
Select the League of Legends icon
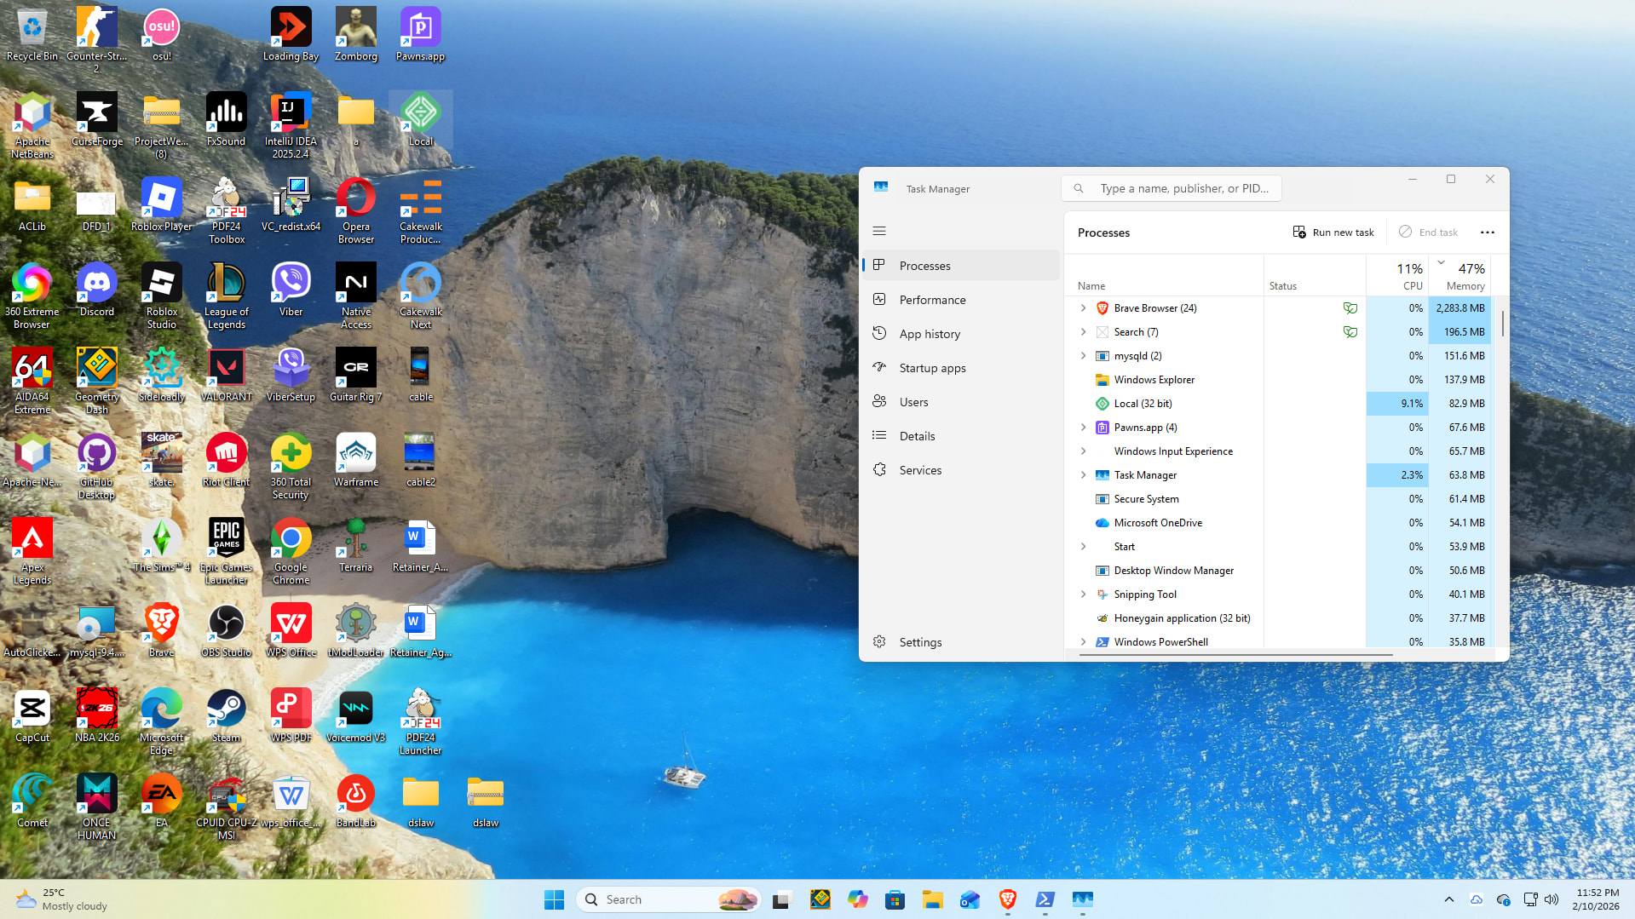[226, 296]
